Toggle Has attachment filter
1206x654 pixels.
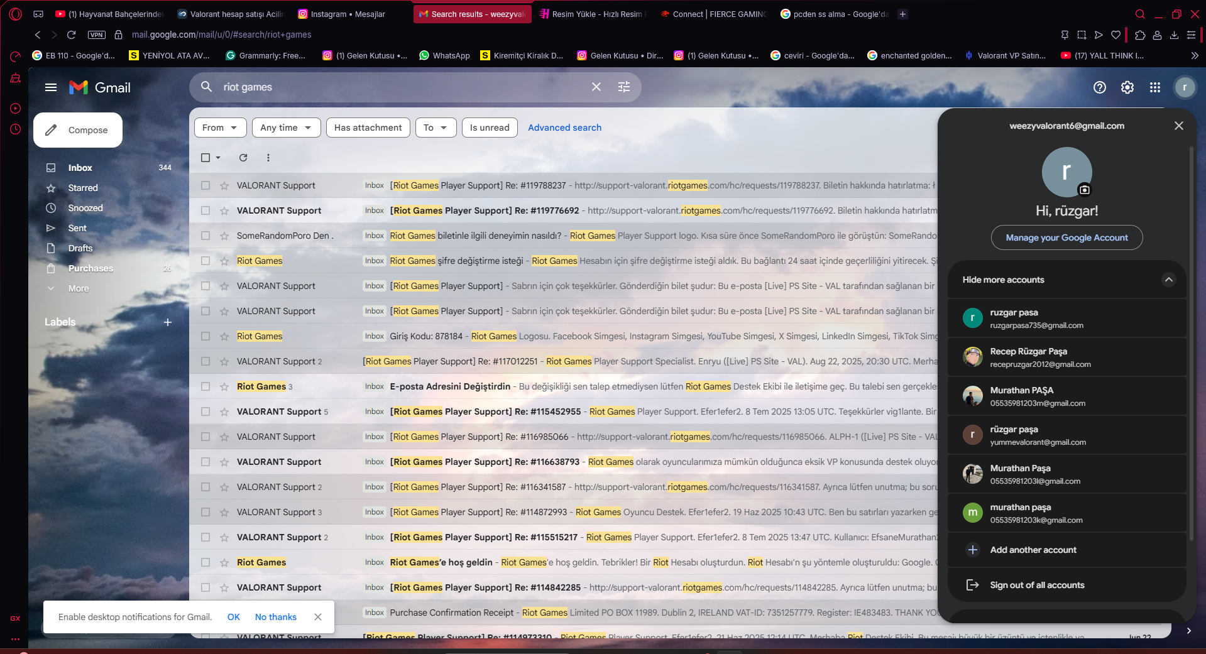tap(368, 128)
